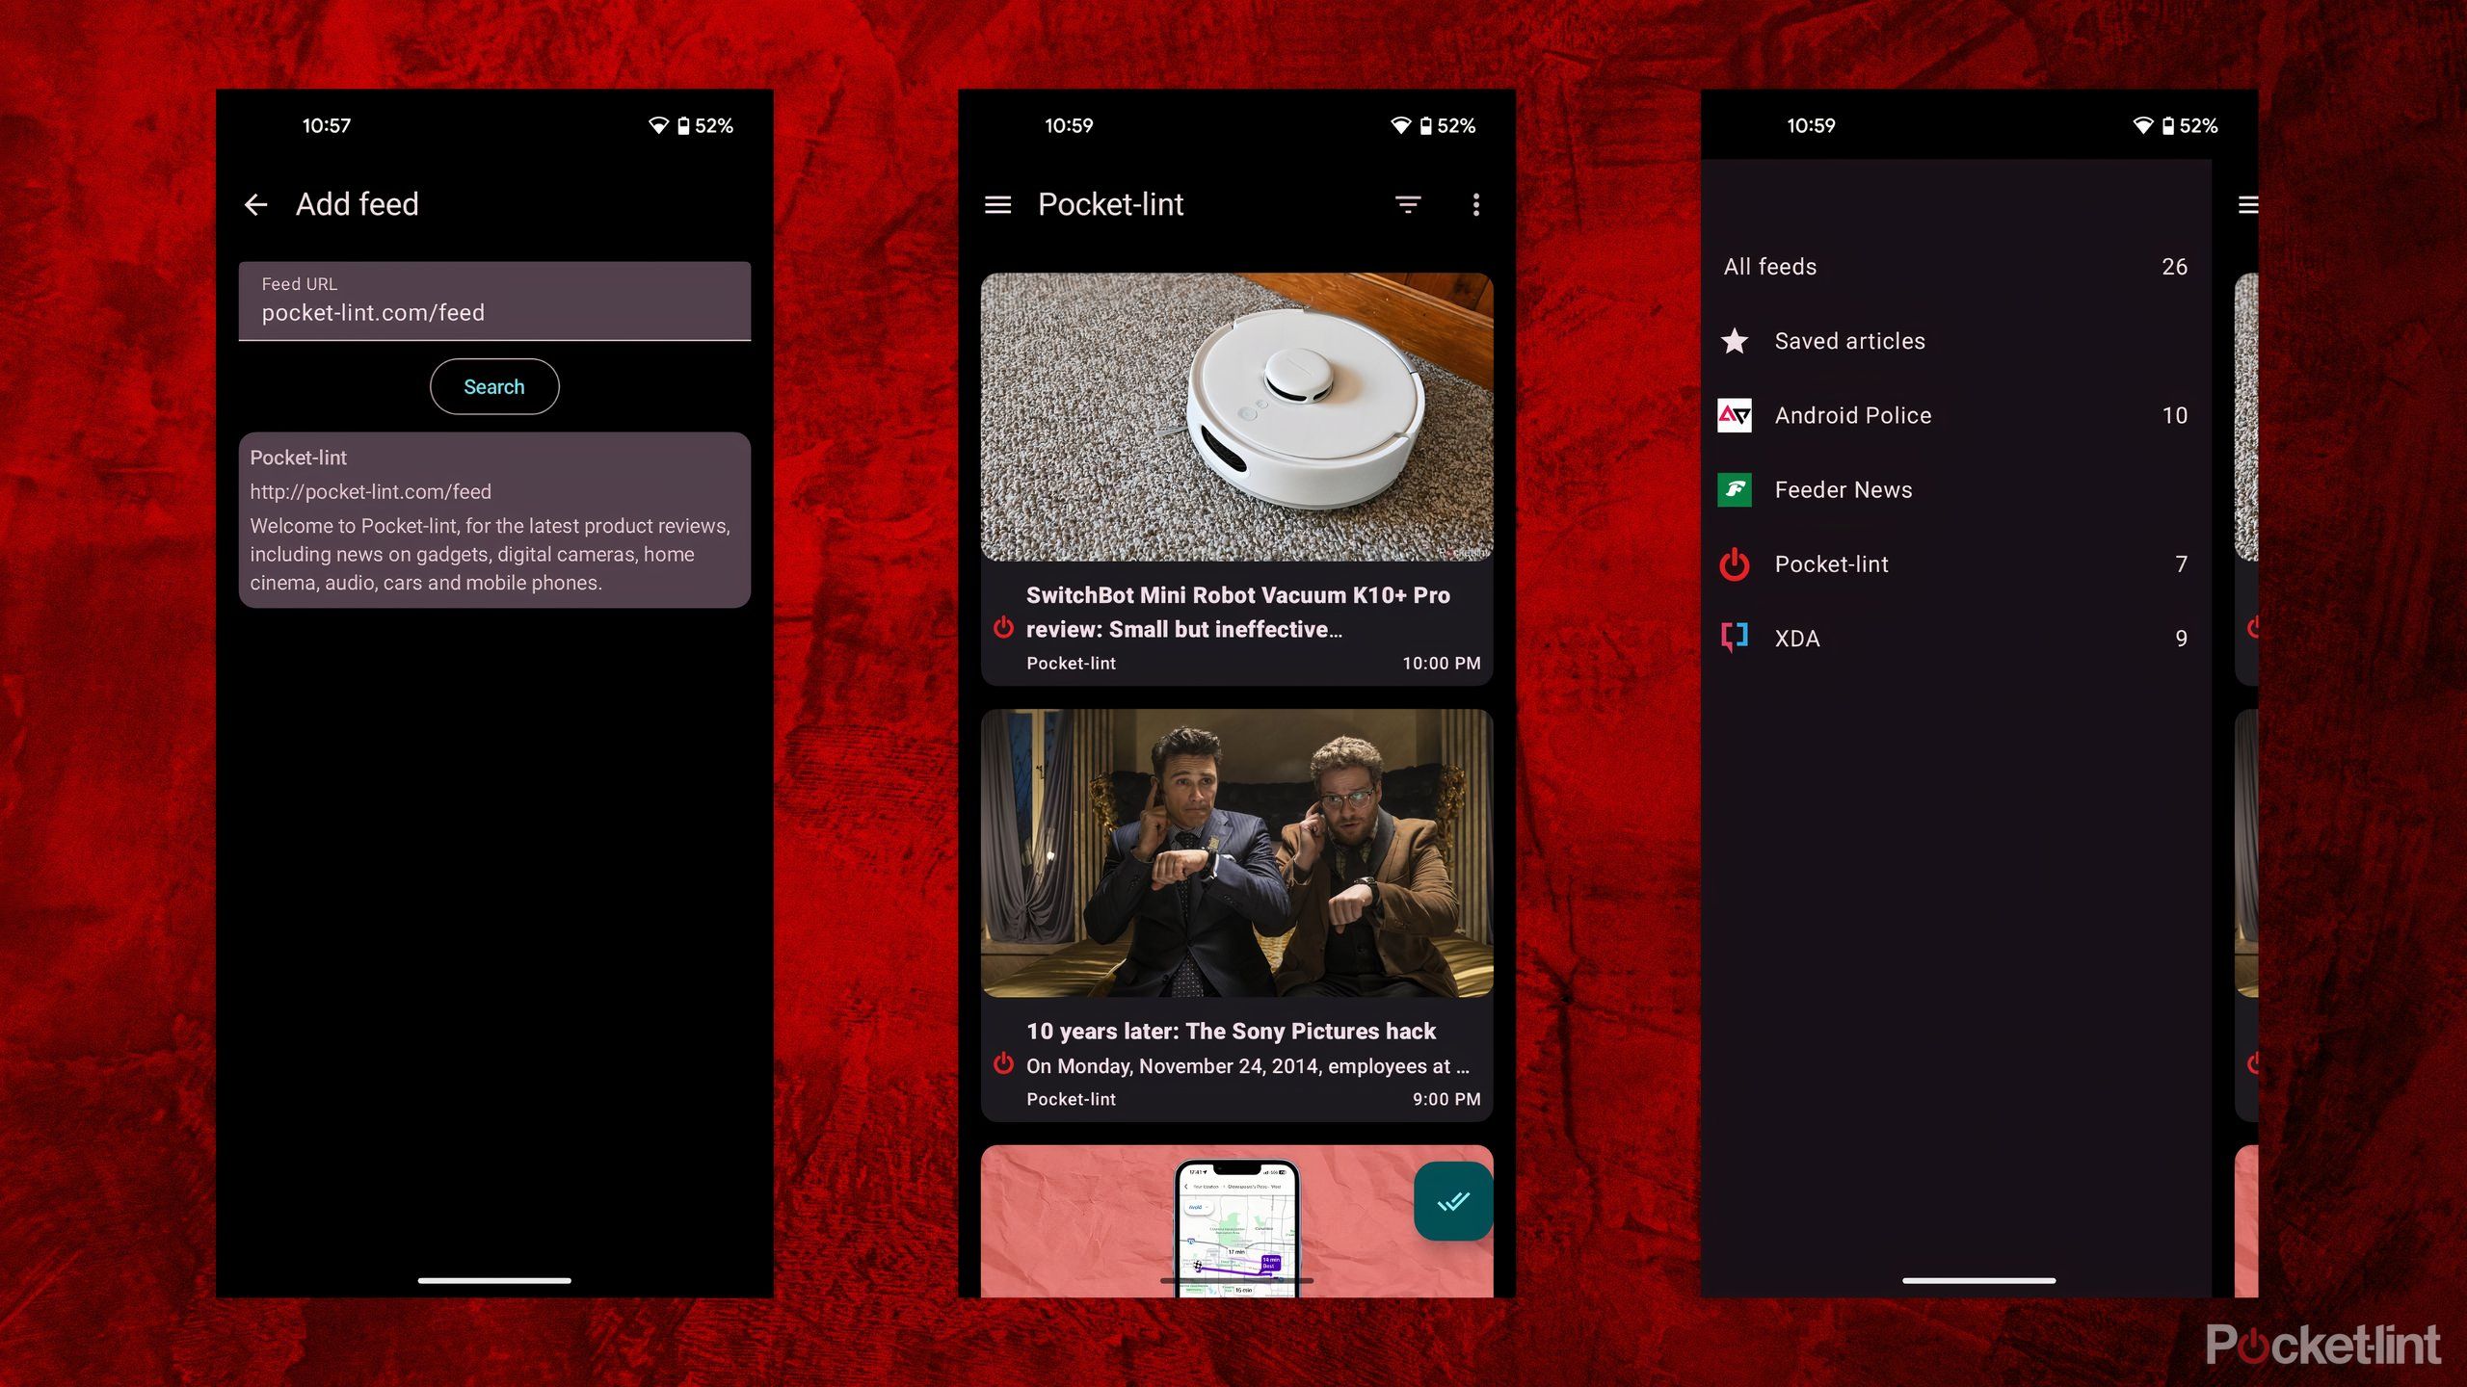The image size is (2467, 1387).
Task: Expand the hamburger menu on right panel
Action: pos(2243,203)
